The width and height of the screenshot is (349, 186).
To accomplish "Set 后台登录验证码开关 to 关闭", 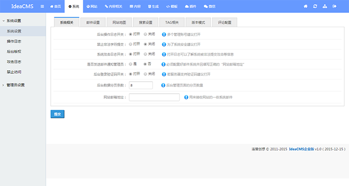I will point(145,74).
